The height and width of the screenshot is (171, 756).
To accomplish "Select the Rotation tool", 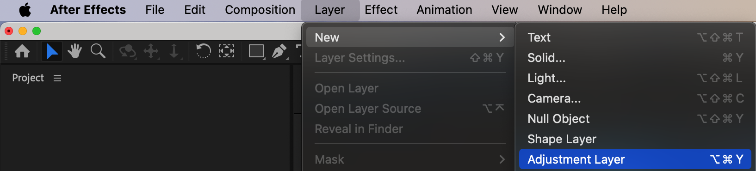I will (203, 51).
